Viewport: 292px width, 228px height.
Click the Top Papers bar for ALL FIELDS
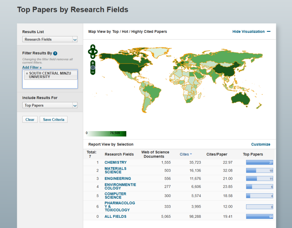pyautogui.click(x=259, y=216)
